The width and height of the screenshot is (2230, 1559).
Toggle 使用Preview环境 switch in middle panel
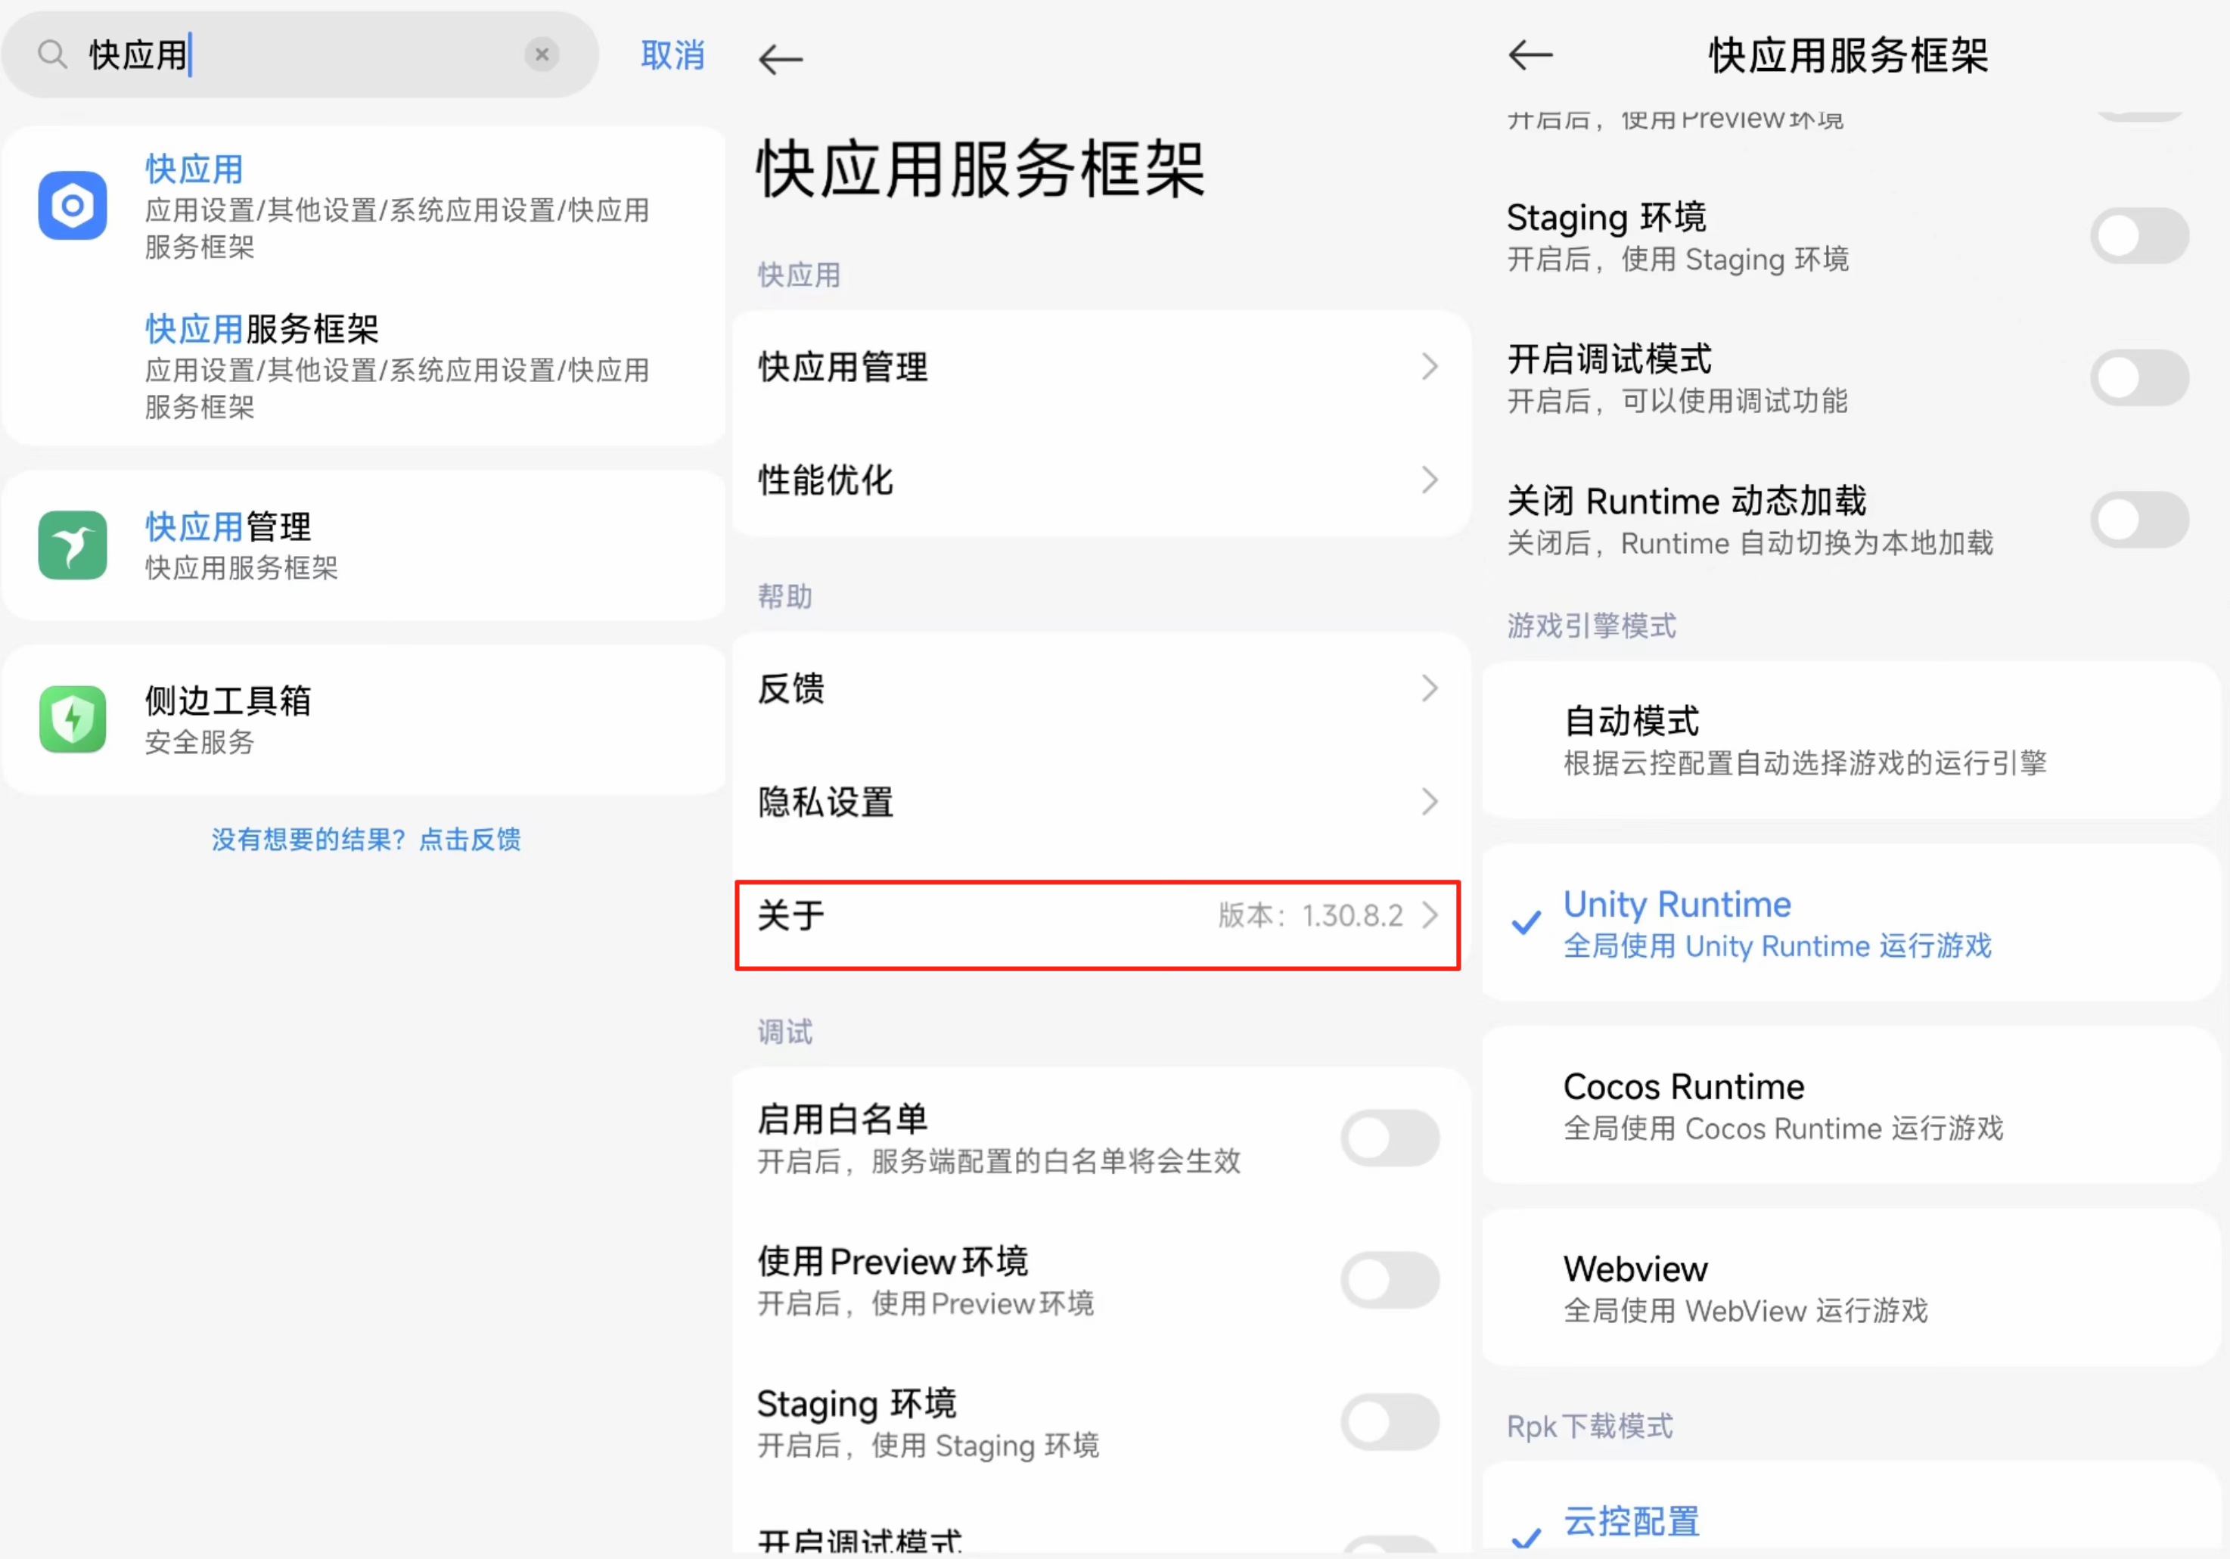(x=1390, y=1280)
